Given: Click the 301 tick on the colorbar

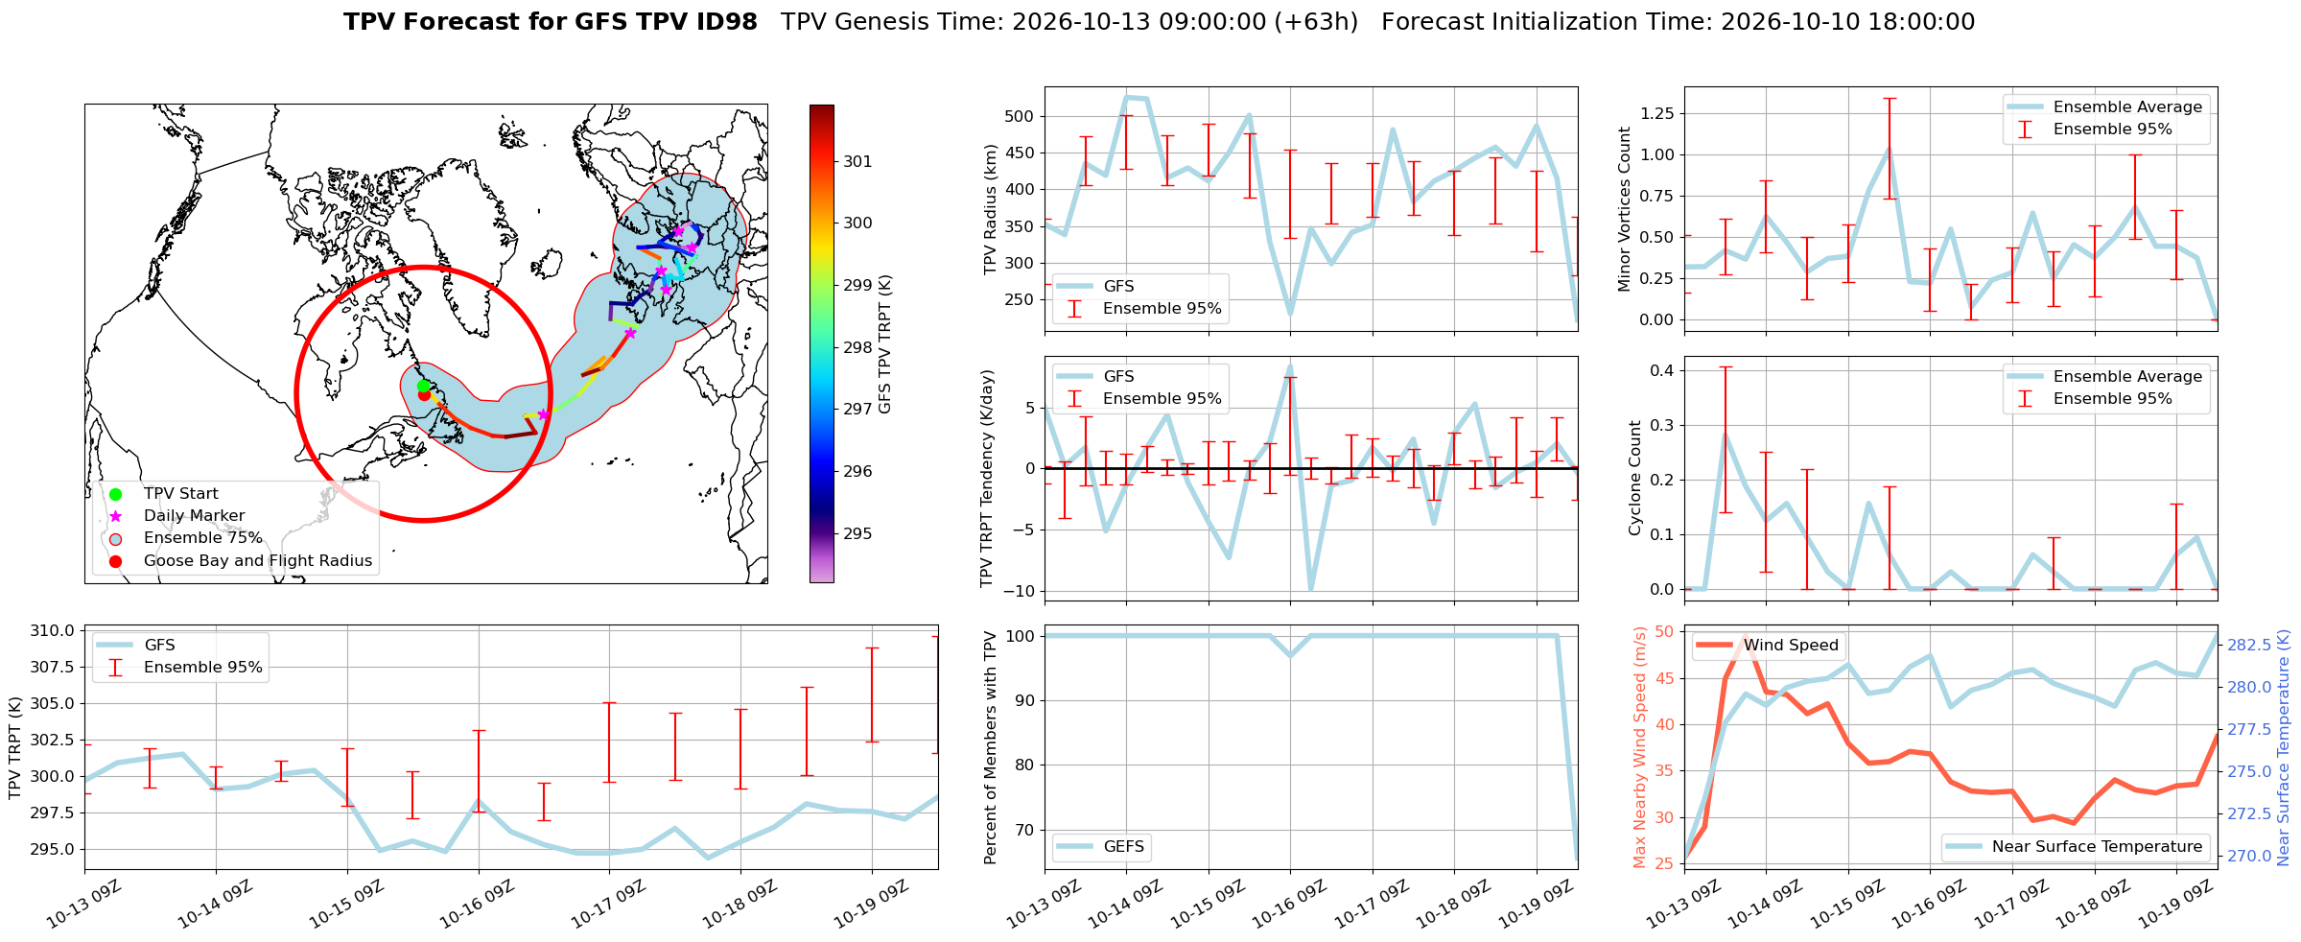Looking at the screenshot, I should click(x=857, y=161).
